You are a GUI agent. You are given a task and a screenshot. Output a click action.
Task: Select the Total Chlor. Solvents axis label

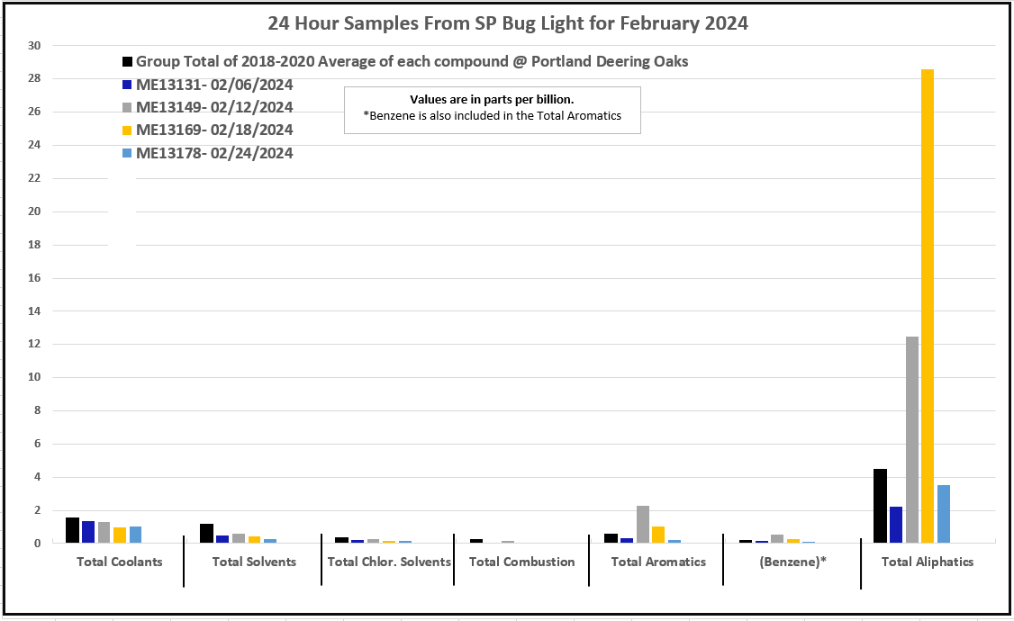[x=389, y=562]
